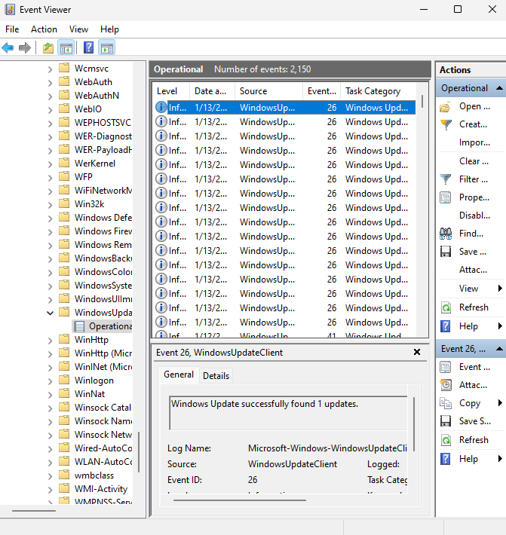Click the Operational log icon in tree
The width and height of the screenshot is (506, 535).
coord(79,326)
